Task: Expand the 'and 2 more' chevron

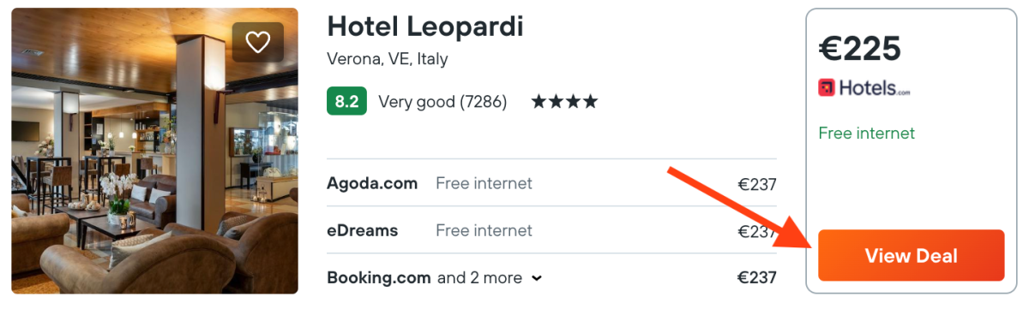Action: coord(537,278)
